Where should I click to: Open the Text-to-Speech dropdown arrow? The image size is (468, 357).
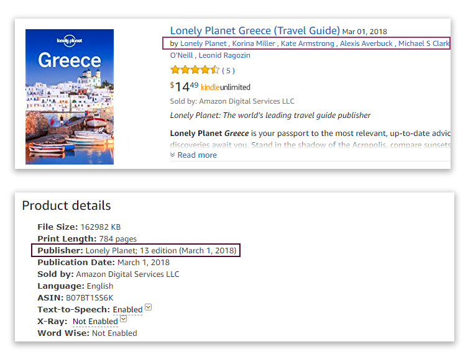[149, 308]
